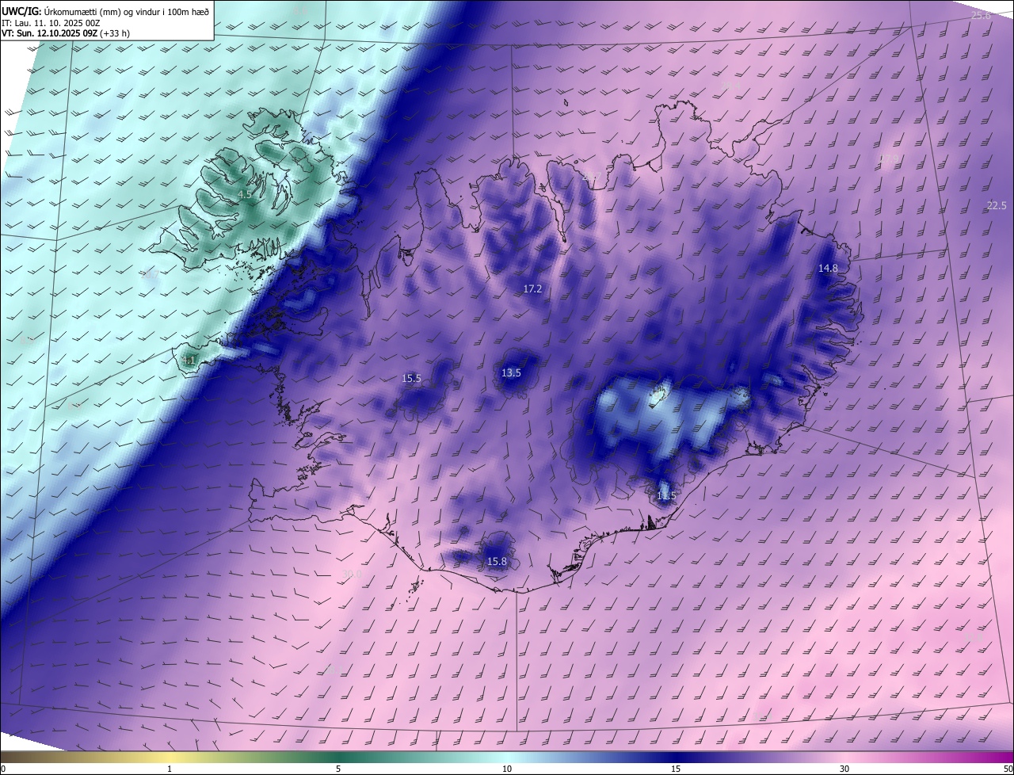Click the map title 'Úrkomumætti (mm) og vindur í 100m hæð'

click(126, 11)
